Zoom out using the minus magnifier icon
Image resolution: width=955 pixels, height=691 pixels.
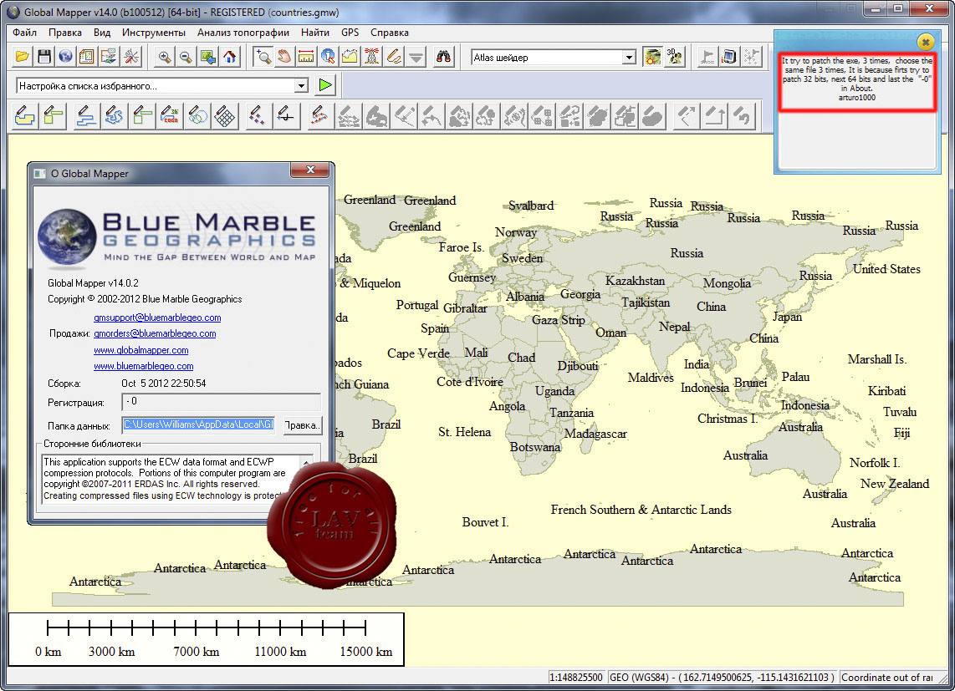(x=186, y=57)
